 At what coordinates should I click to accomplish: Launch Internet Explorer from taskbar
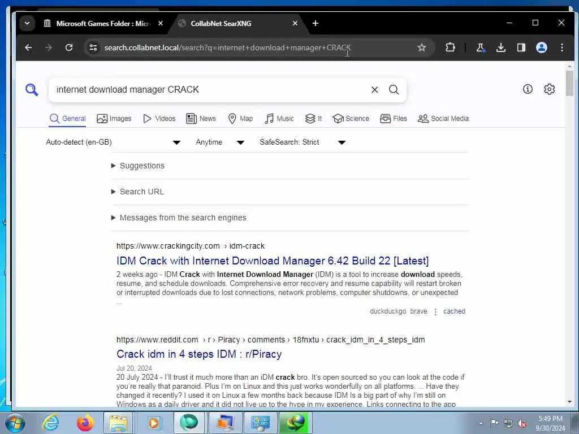coord(50,423)
